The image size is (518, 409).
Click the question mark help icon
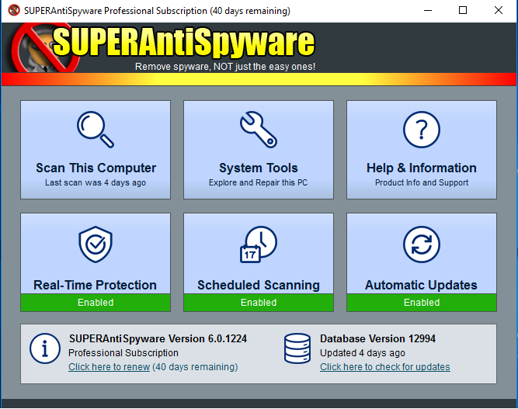point(422,130)
